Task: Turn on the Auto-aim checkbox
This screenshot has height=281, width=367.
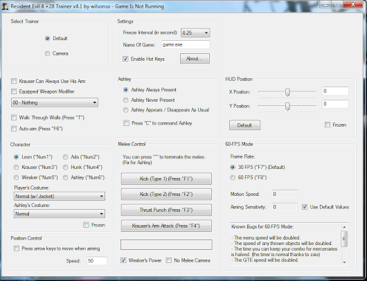Action: coord(14,129)
